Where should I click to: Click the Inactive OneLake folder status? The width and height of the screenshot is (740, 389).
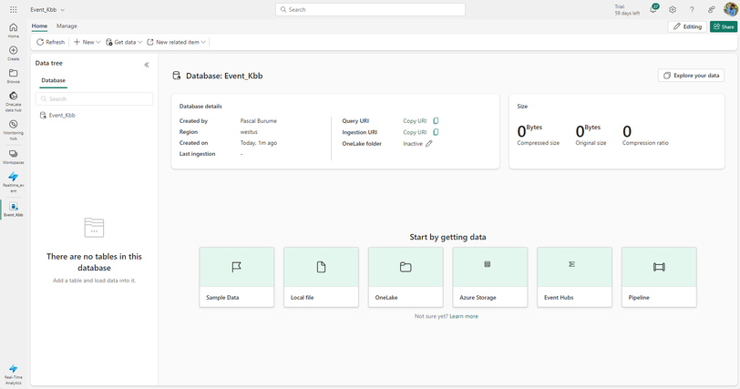(x=413, y=143)
